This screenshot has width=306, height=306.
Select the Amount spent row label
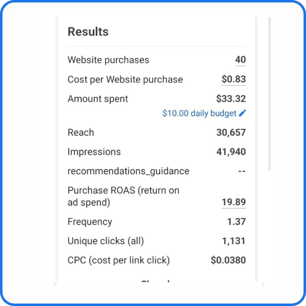pos(98,99)
